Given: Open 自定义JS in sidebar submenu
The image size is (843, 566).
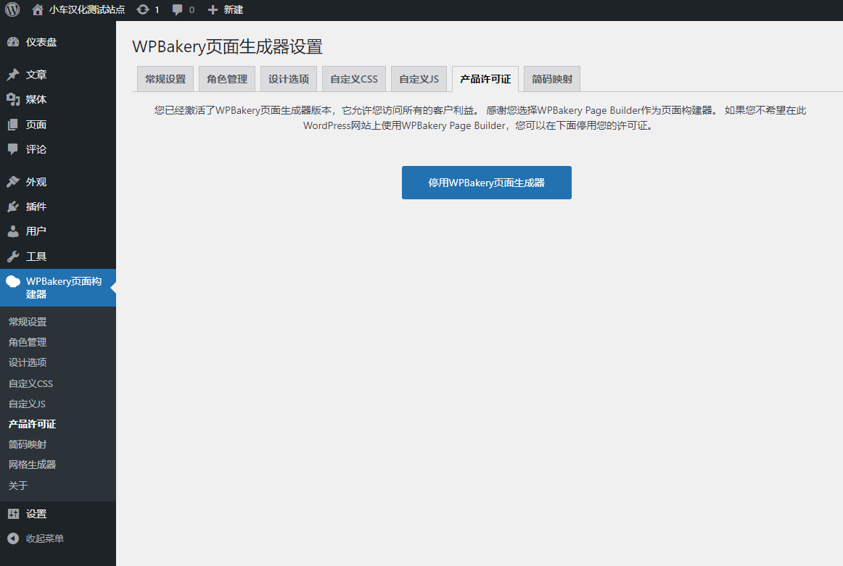Looking at the screenshot, I should 27,404.
